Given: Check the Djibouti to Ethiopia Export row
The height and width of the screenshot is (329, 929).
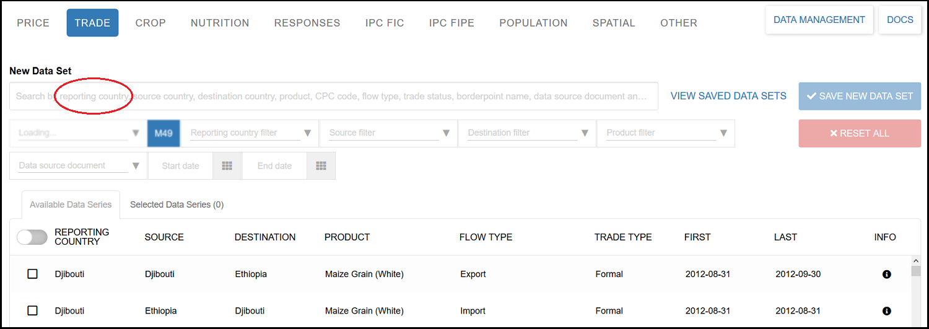Looking at the screenshot, I should tap(33, 274).
